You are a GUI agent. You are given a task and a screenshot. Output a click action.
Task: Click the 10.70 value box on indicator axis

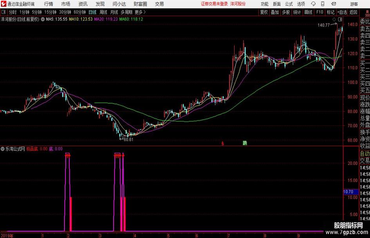tap(351, 192)
